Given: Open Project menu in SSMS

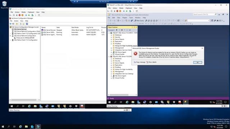Looking at the screenshot, I should pyautogui.click(x=125, y=18).
